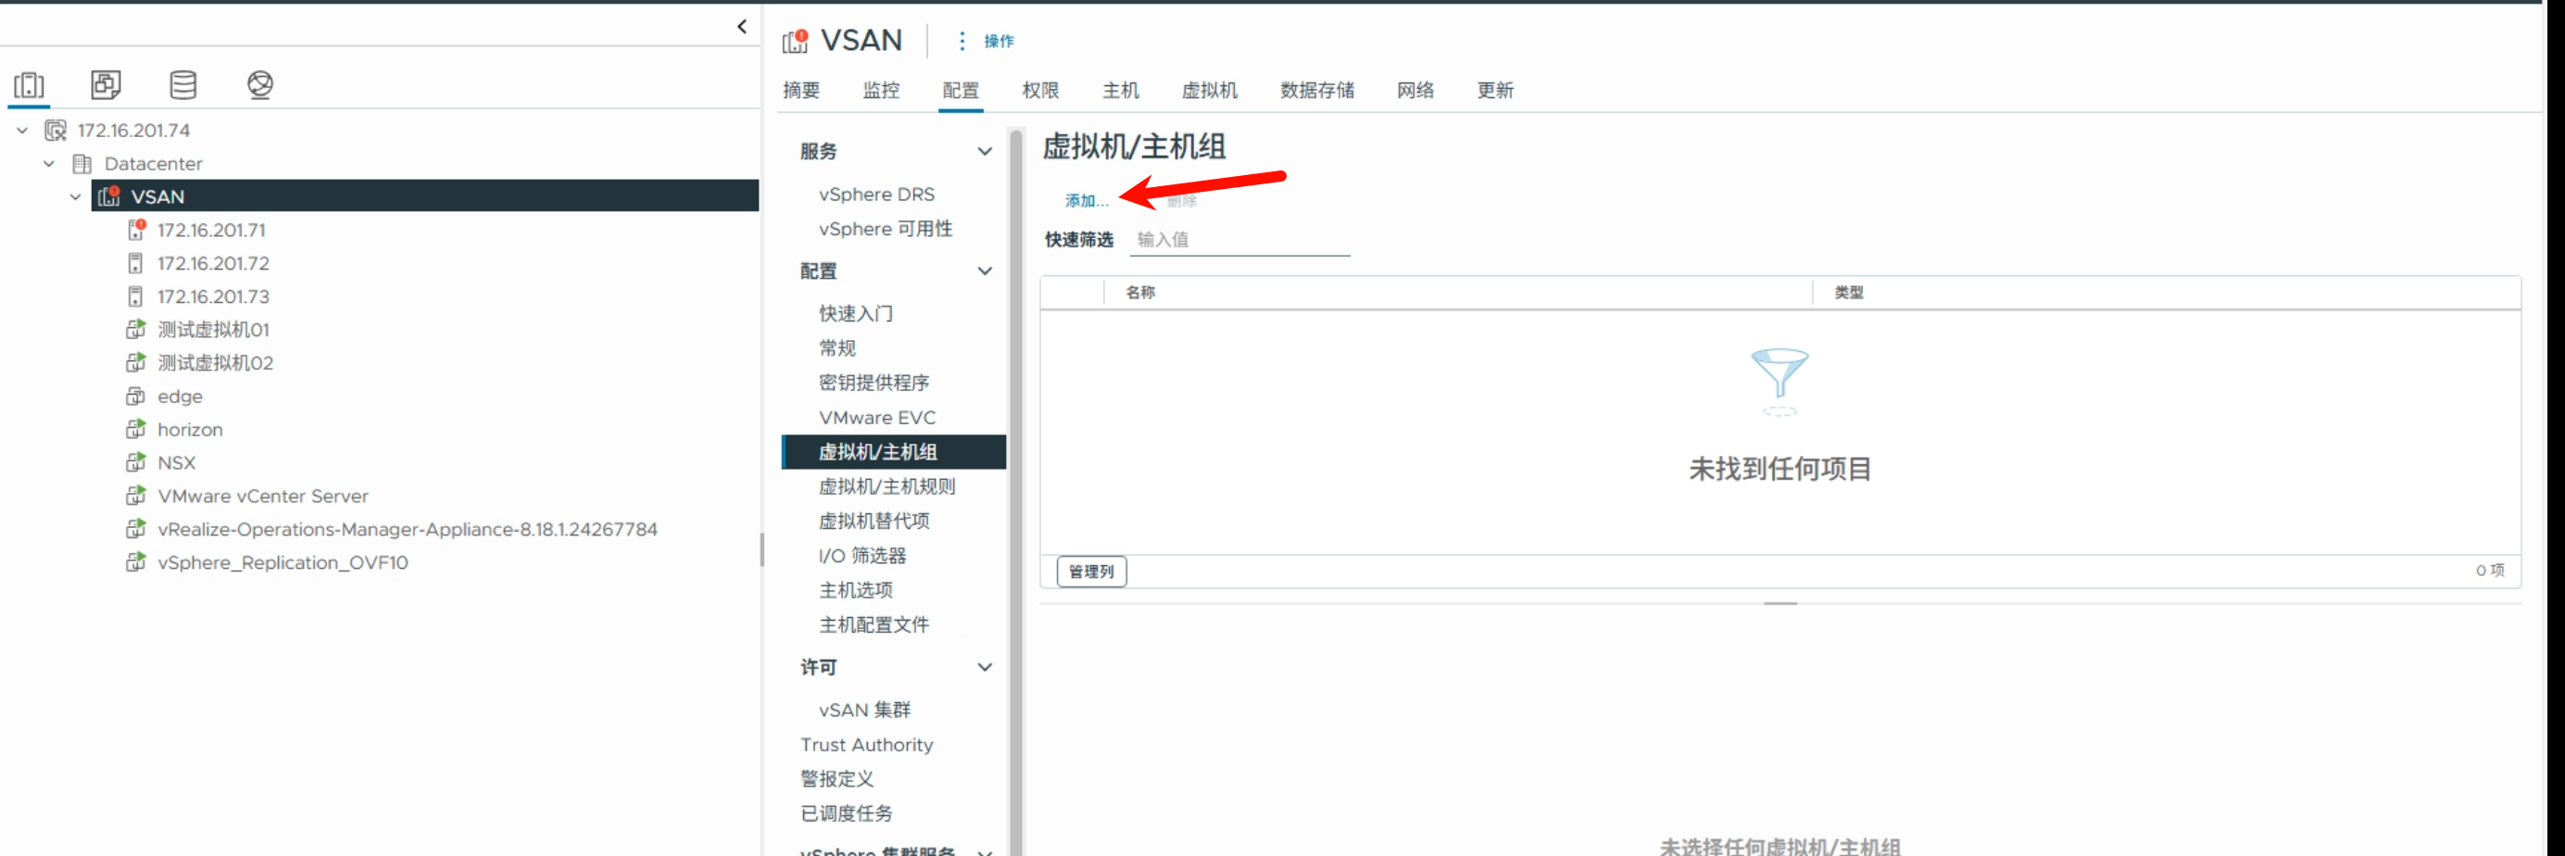Collapse the 配置 section in side menu
The image size is (2565, 856).
985,271
